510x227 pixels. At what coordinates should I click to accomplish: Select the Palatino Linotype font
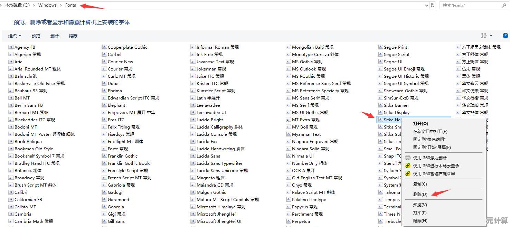[306, 199]
